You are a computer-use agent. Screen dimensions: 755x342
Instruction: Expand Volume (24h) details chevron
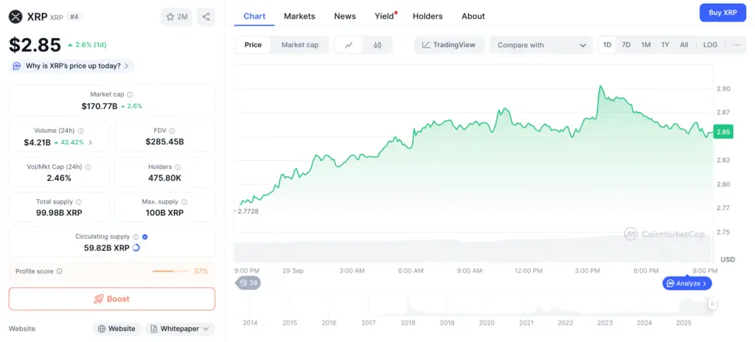tap(91, 142)
